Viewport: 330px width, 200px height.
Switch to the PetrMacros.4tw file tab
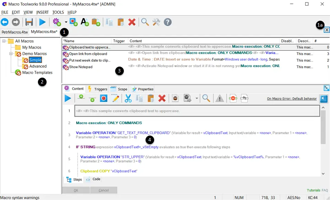pos(14,32)
